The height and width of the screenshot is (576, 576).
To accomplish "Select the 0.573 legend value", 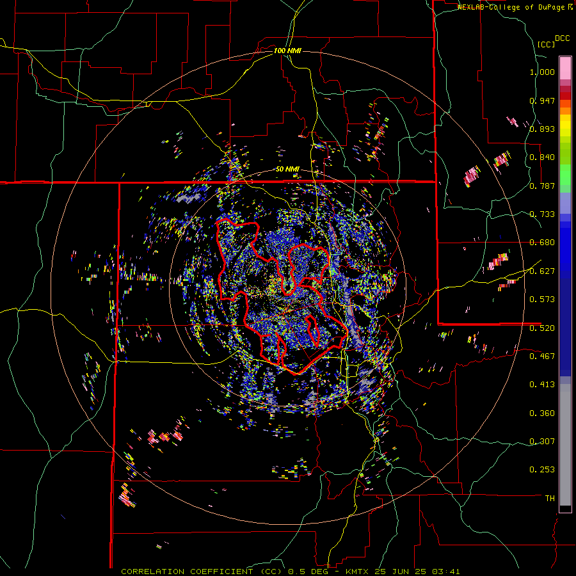I will point(542,300).
